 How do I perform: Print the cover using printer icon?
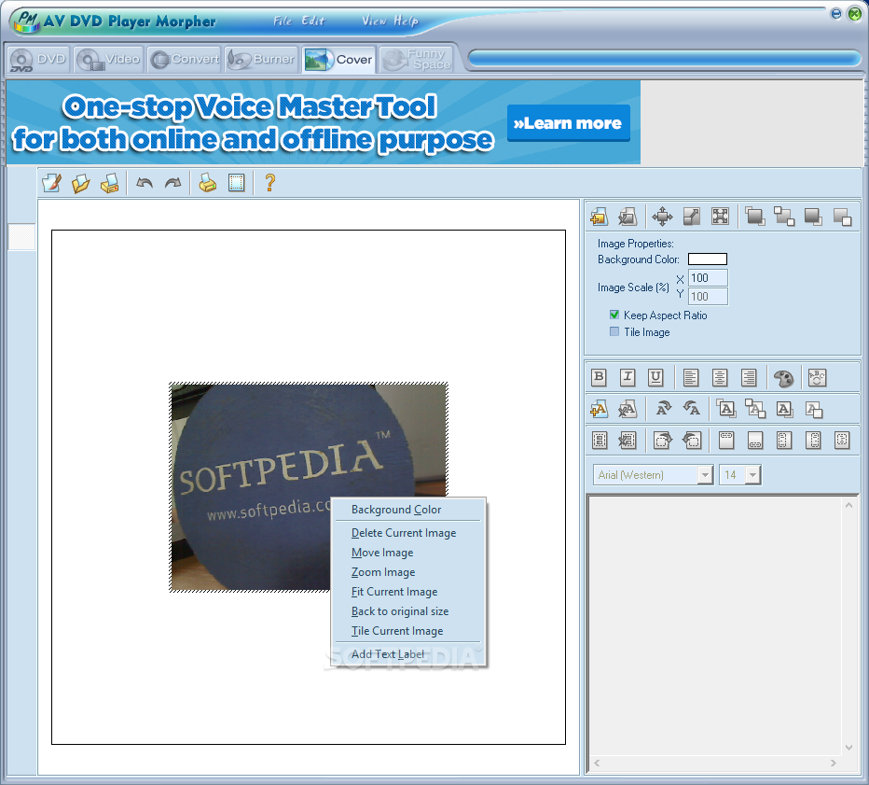tap(208, 183)
